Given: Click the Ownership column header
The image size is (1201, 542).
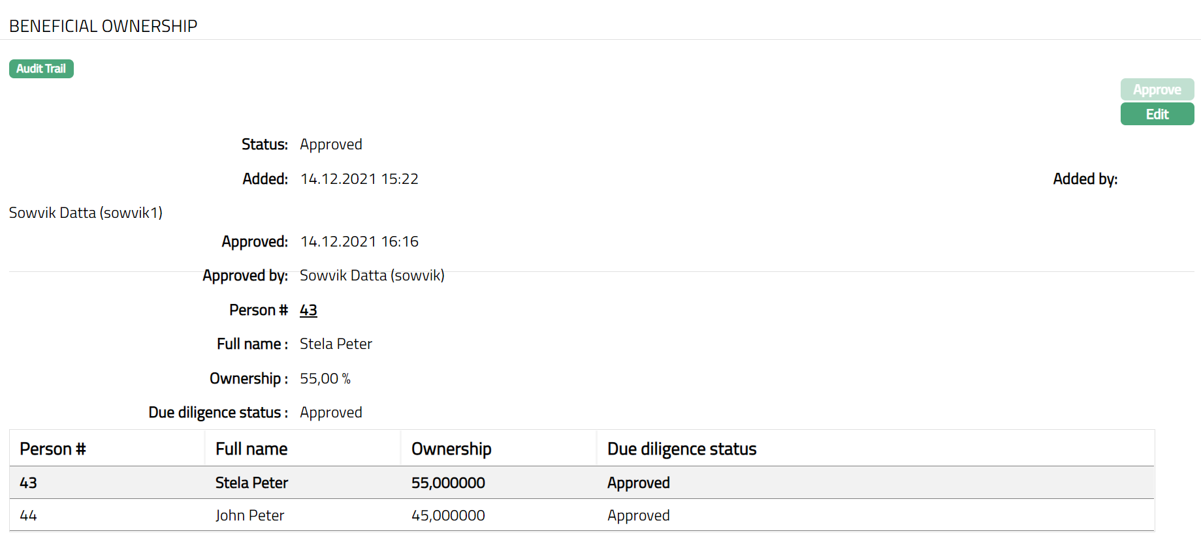Looking at the screenshot, I should (x=451, y=449).
